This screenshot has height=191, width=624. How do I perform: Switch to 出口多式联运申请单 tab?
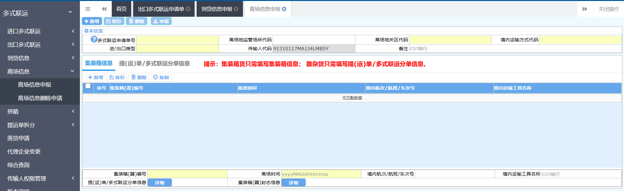[x=161, y=9]
